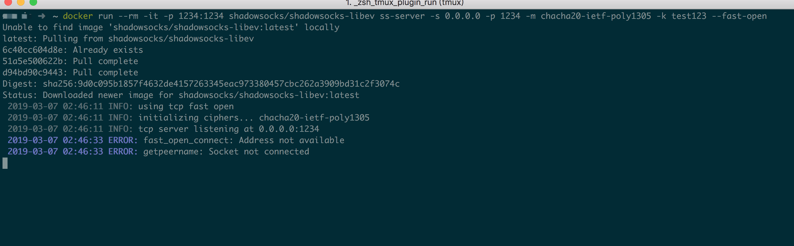Click the yellow docker command text
This screenshot has height=246, width=794.
pos(77,16)
